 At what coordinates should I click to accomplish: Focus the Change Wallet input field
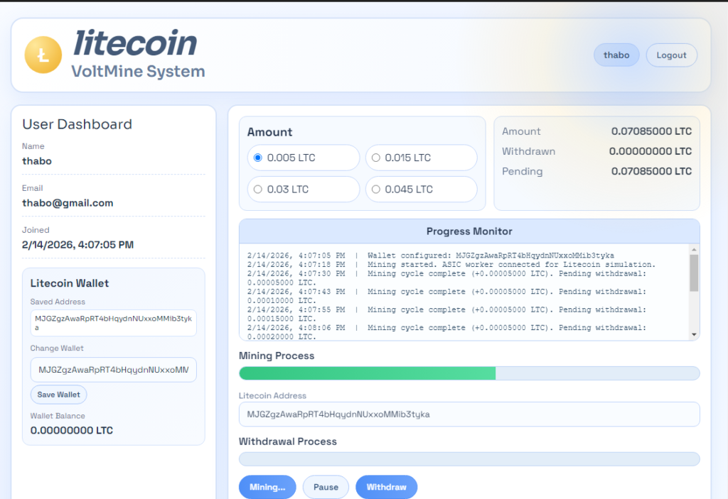click(114, 370)
